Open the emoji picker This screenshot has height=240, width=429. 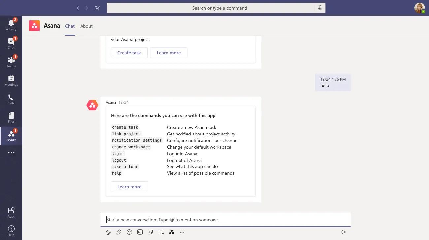[x=129, y=232]
